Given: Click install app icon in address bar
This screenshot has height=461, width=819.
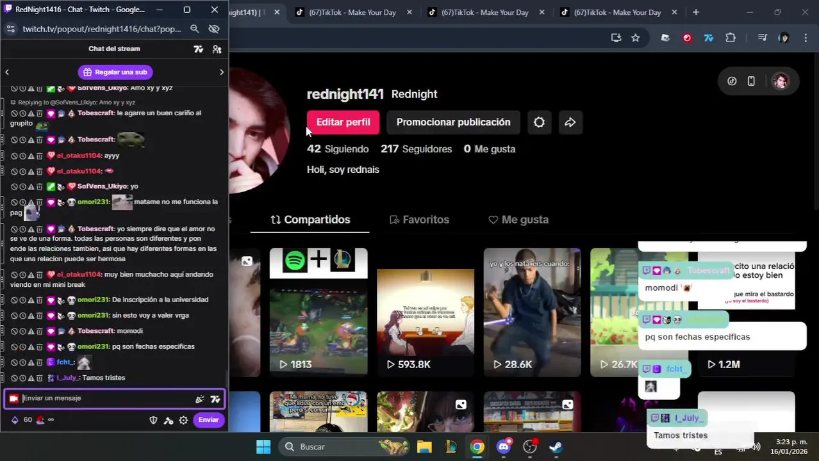Looking at the screenshot, I should pos(616,38).
